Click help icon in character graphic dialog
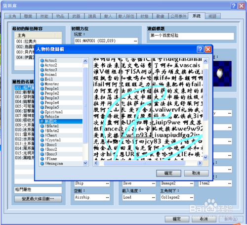247x225 pixels. tap(200, 49)
